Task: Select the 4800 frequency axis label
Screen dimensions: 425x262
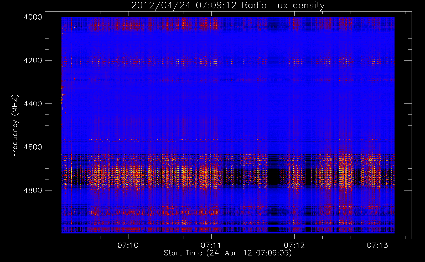Action: click(33, 190)
